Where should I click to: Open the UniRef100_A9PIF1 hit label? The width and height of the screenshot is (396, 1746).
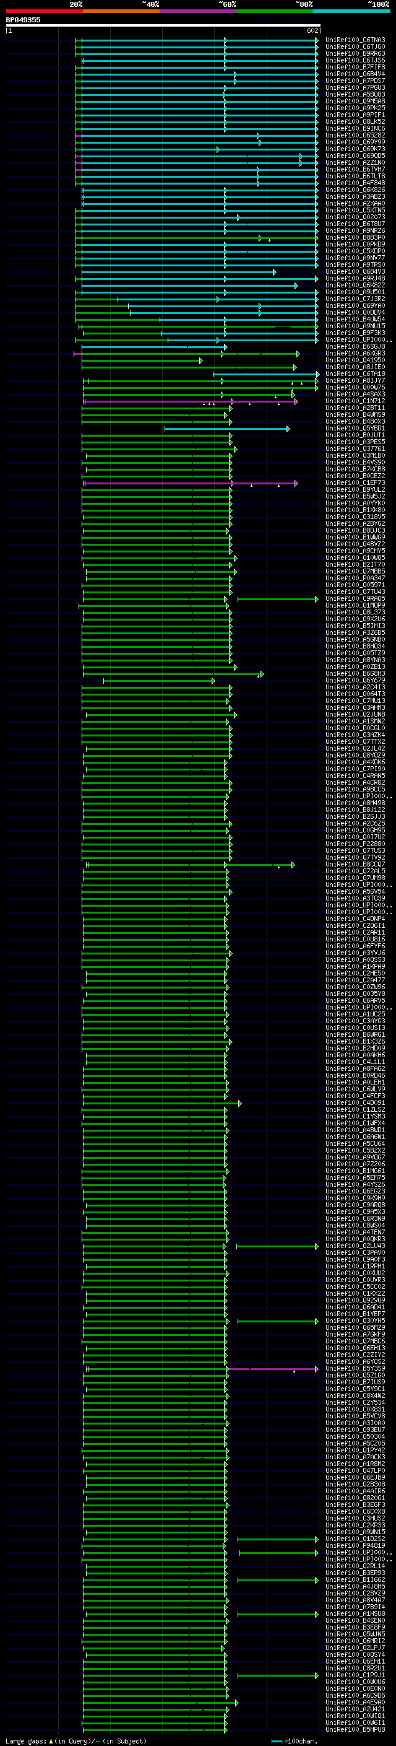coord(355,115)
